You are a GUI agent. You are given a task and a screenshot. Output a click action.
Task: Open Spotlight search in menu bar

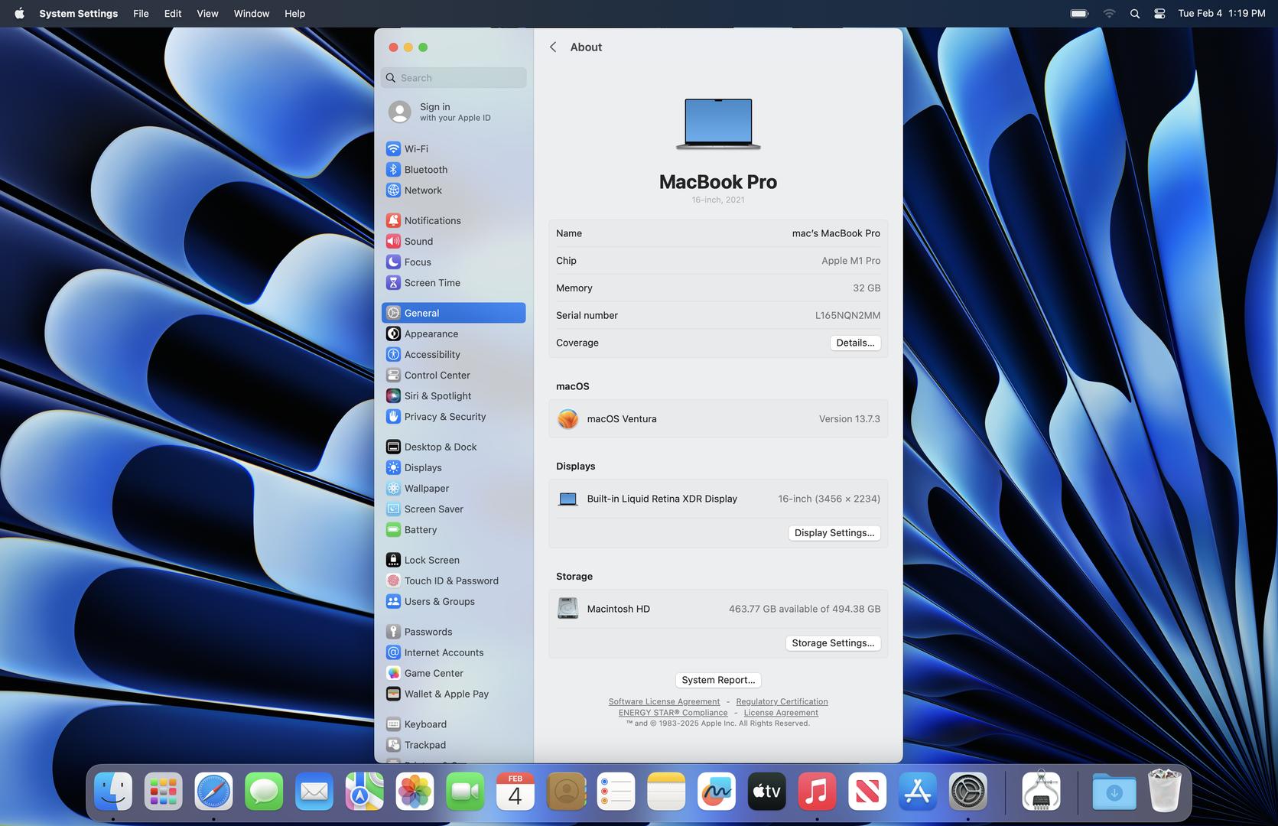[x=1135, y=13]
